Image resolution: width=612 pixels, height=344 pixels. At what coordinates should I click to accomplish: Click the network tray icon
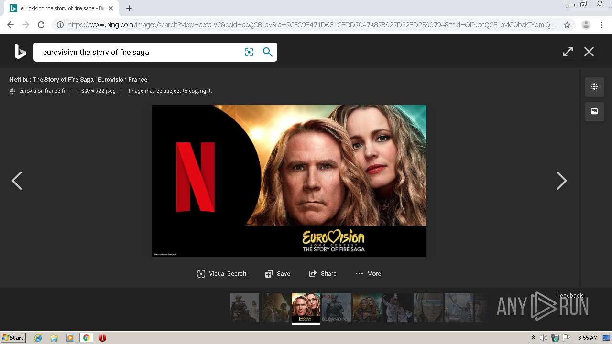click(x=555, y=338)
